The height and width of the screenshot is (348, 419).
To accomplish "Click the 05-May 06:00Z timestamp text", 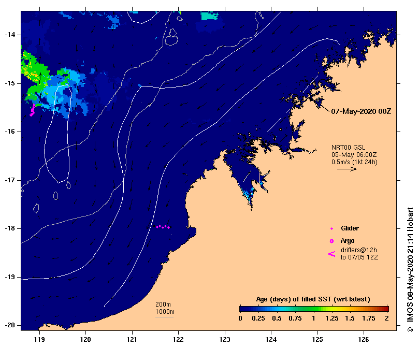I will tap(354, 154).
